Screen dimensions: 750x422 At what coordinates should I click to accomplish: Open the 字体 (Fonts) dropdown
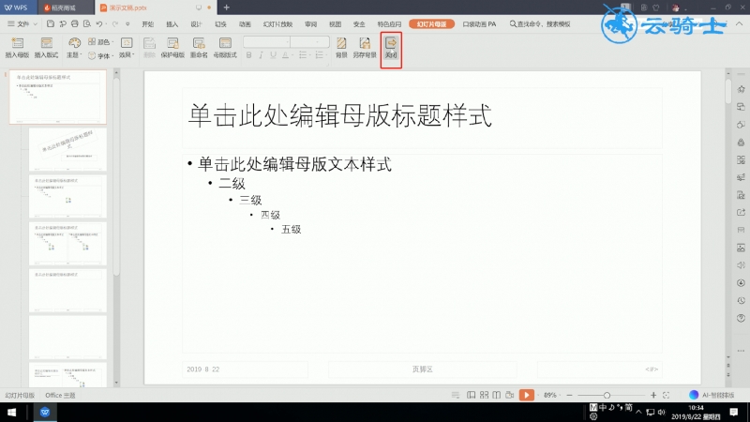coord(101,55)
